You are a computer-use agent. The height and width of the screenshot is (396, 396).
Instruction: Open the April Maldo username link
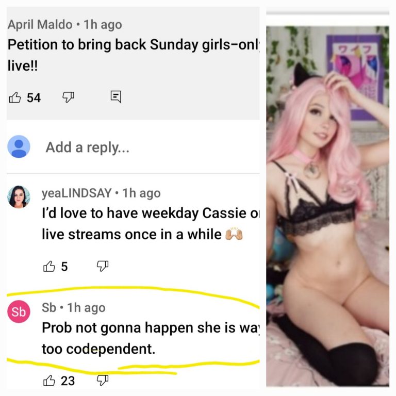(40, 25)
